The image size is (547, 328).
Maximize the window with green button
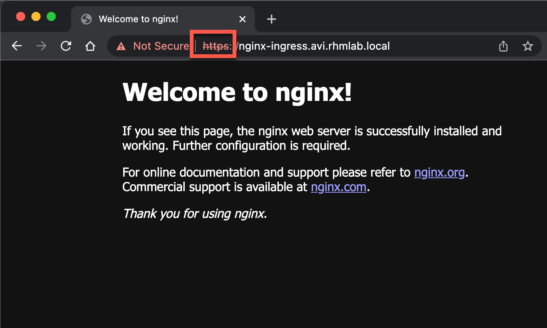(x=51, y=16)
